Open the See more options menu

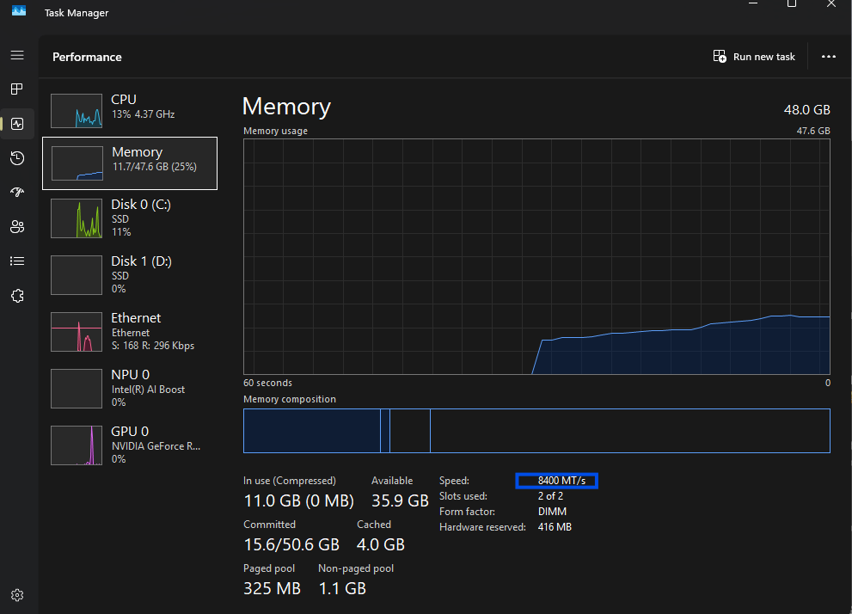coord(828,56)
